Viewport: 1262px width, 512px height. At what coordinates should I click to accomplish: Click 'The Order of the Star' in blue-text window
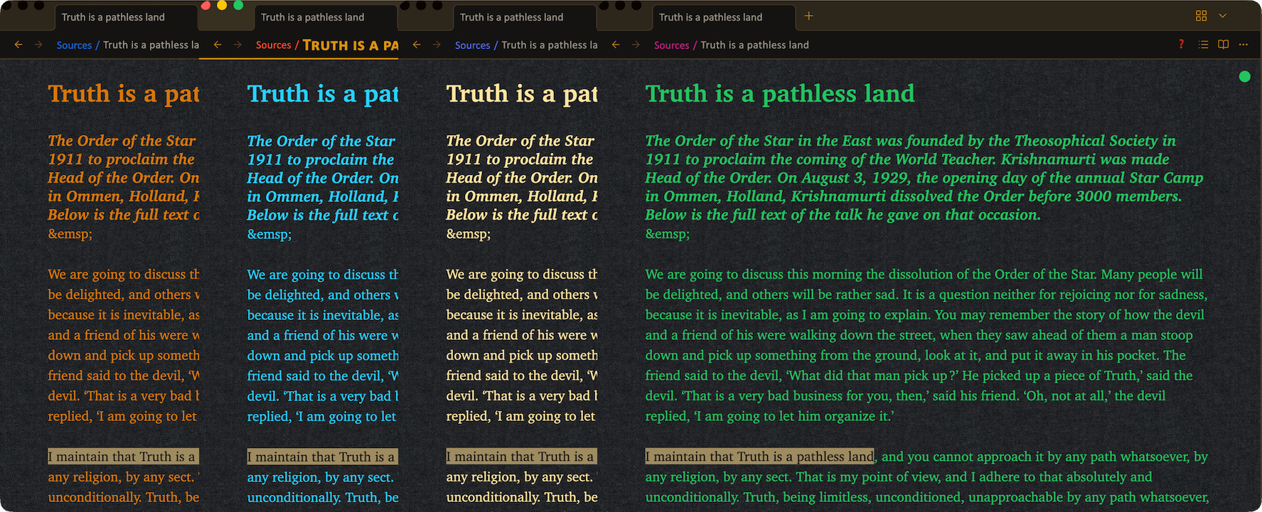(x=321, y=141)
